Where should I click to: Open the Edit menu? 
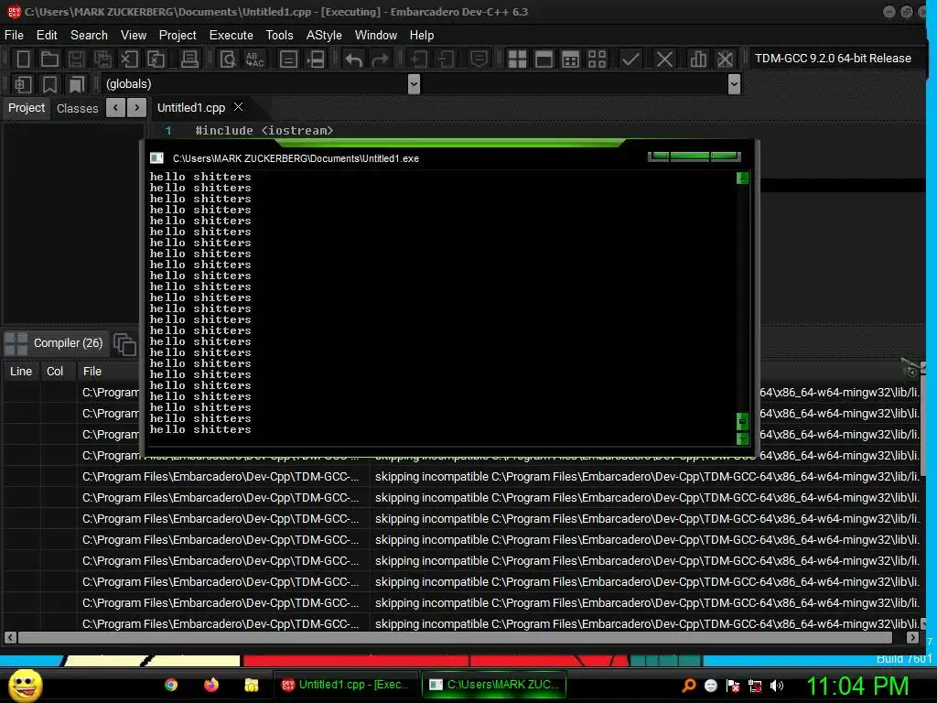point(47,36)
